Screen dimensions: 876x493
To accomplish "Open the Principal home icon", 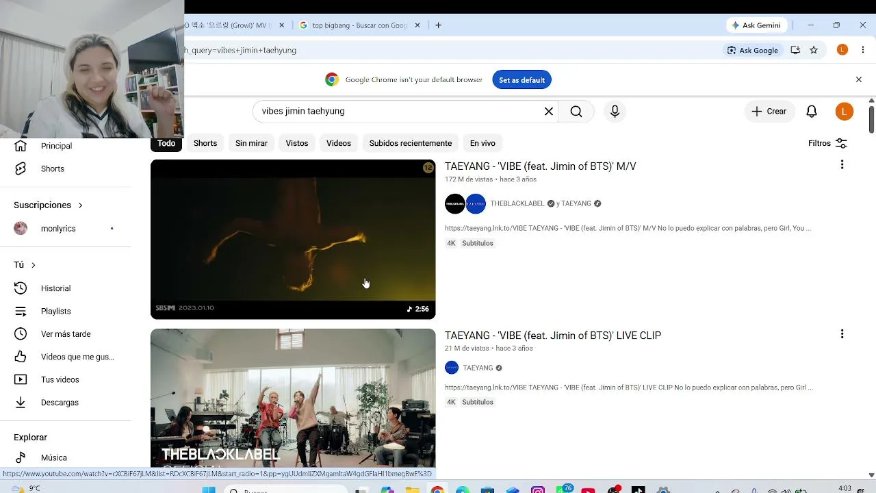I will click(21, 146).
